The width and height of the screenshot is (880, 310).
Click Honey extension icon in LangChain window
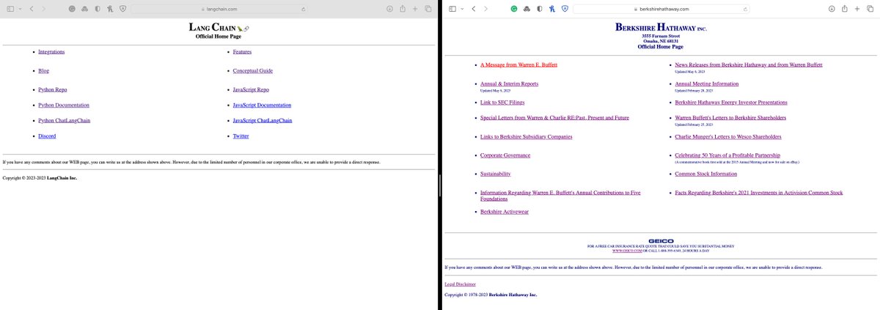coord(109,9)
